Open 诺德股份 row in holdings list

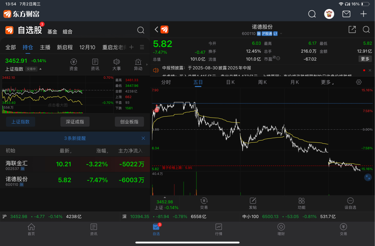click(75, 180)
